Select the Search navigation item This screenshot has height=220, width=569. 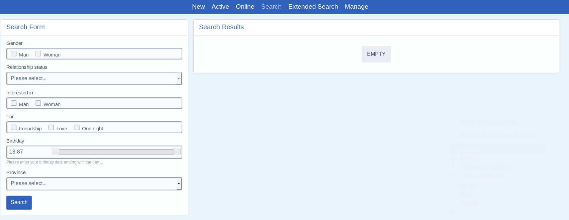click(271, 7)
